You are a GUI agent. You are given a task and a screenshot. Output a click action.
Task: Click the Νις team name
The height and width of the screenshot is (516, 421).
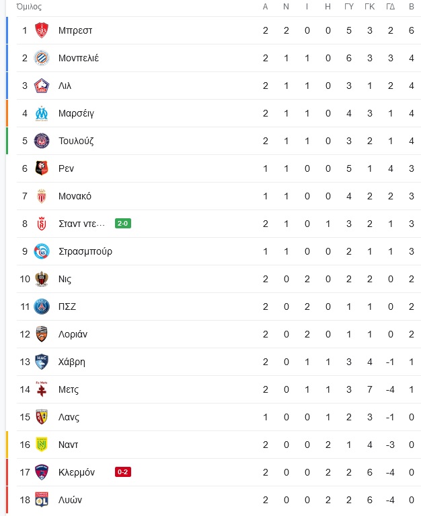pyautogui.click(x=65, y=279)
